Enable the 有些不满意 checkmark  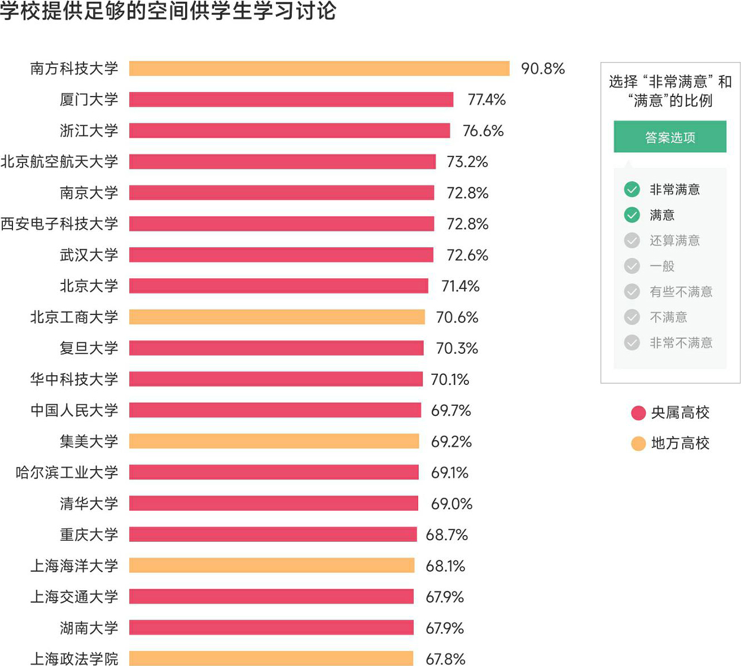point(632,292)
